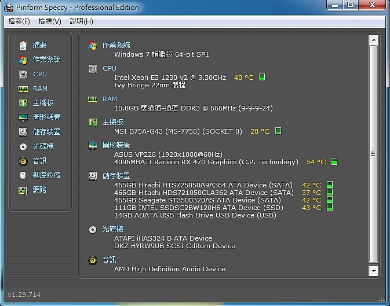Click temperature indicator for INTEL SSDSC2BW120H6 SSD

click(330, 207)
